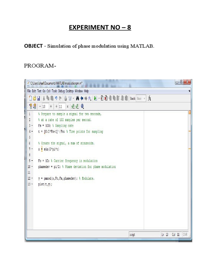Viewport: 200px width, 267px height.
Task: Toggle breakpoint on line 12
Action: pyautogui.click(x=32, y=178)
